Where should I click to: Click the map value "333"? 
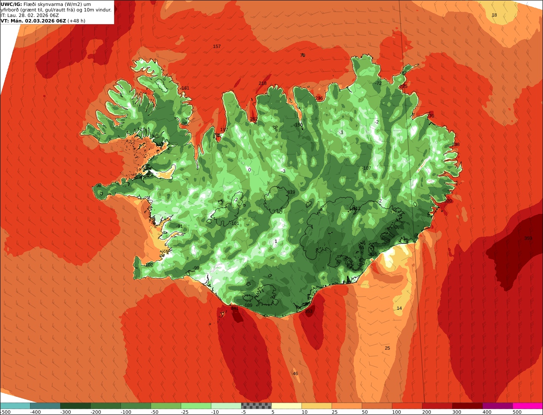click(309, 311)
